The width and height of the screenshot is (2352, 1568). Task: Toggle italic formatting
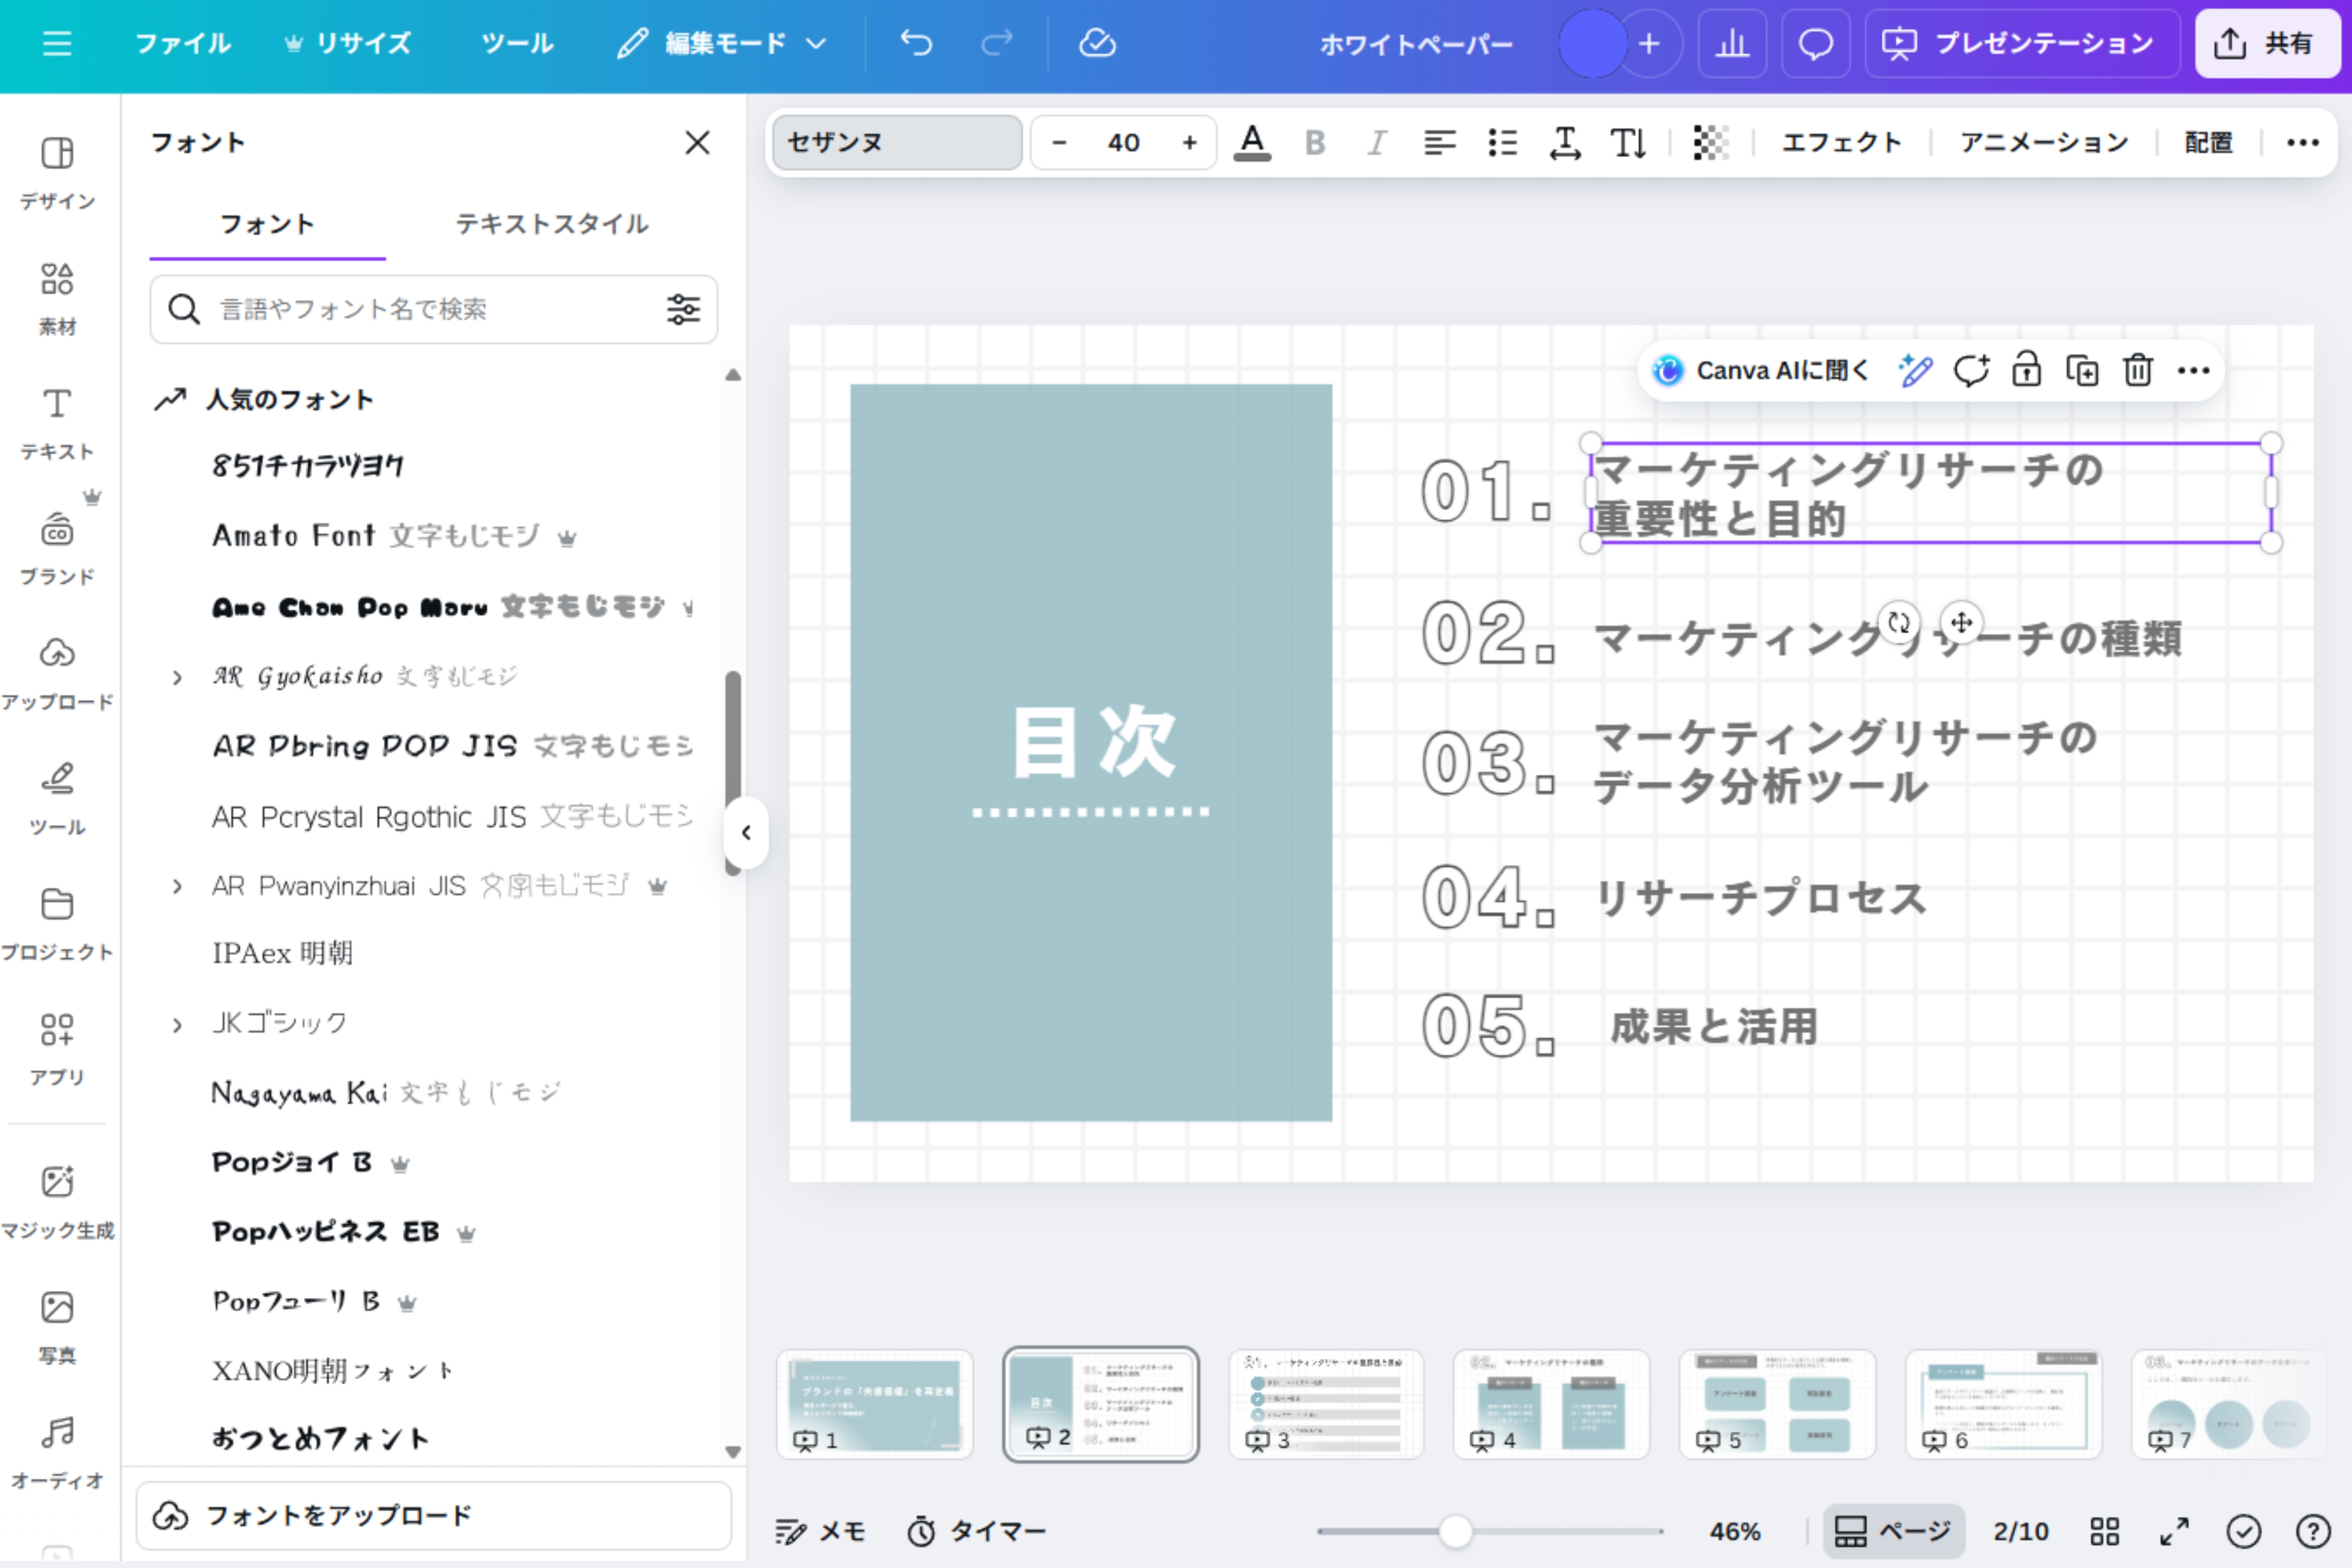(x=1377, y=143)
